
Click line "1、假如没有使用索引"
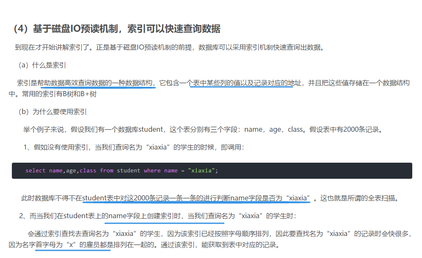[134, 147]
